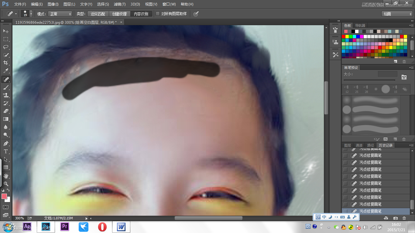Switch to the 通道 panel tab
The height and width of the screenshot is (233, 415).
[x=359, y=145]
